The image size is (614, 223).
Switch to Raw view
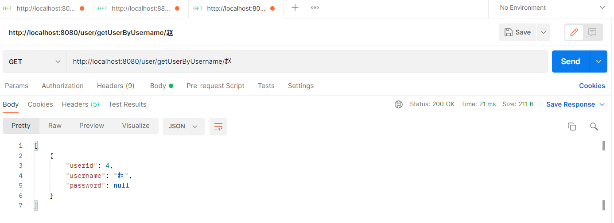[x=55, y=126]
